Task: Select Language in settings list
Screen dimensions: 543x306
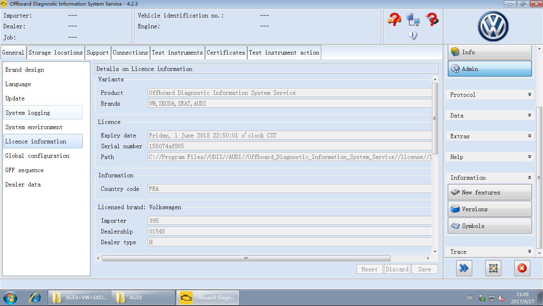Action: point(43,84)
